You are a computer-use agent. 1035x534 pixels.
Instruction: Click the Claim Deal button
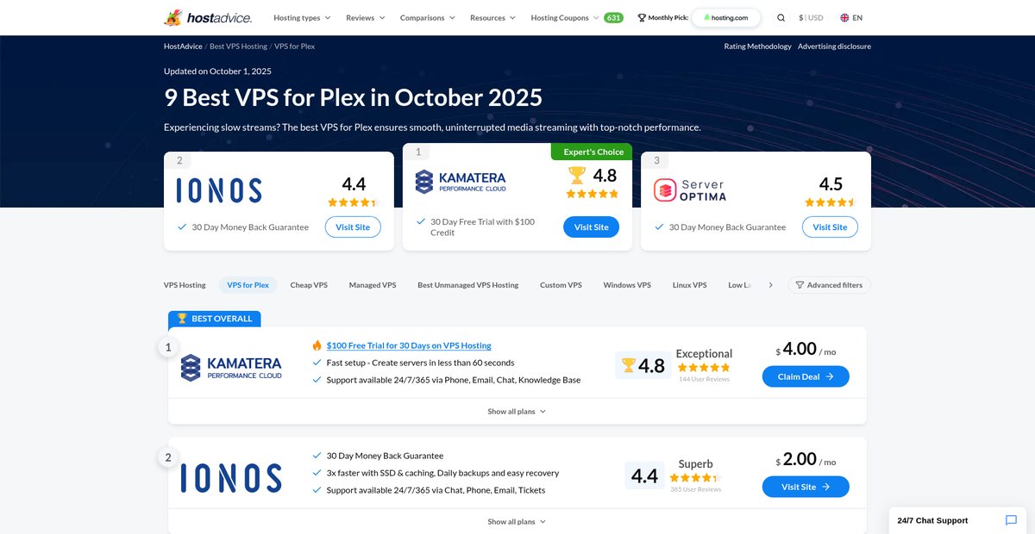pos(806,376)
